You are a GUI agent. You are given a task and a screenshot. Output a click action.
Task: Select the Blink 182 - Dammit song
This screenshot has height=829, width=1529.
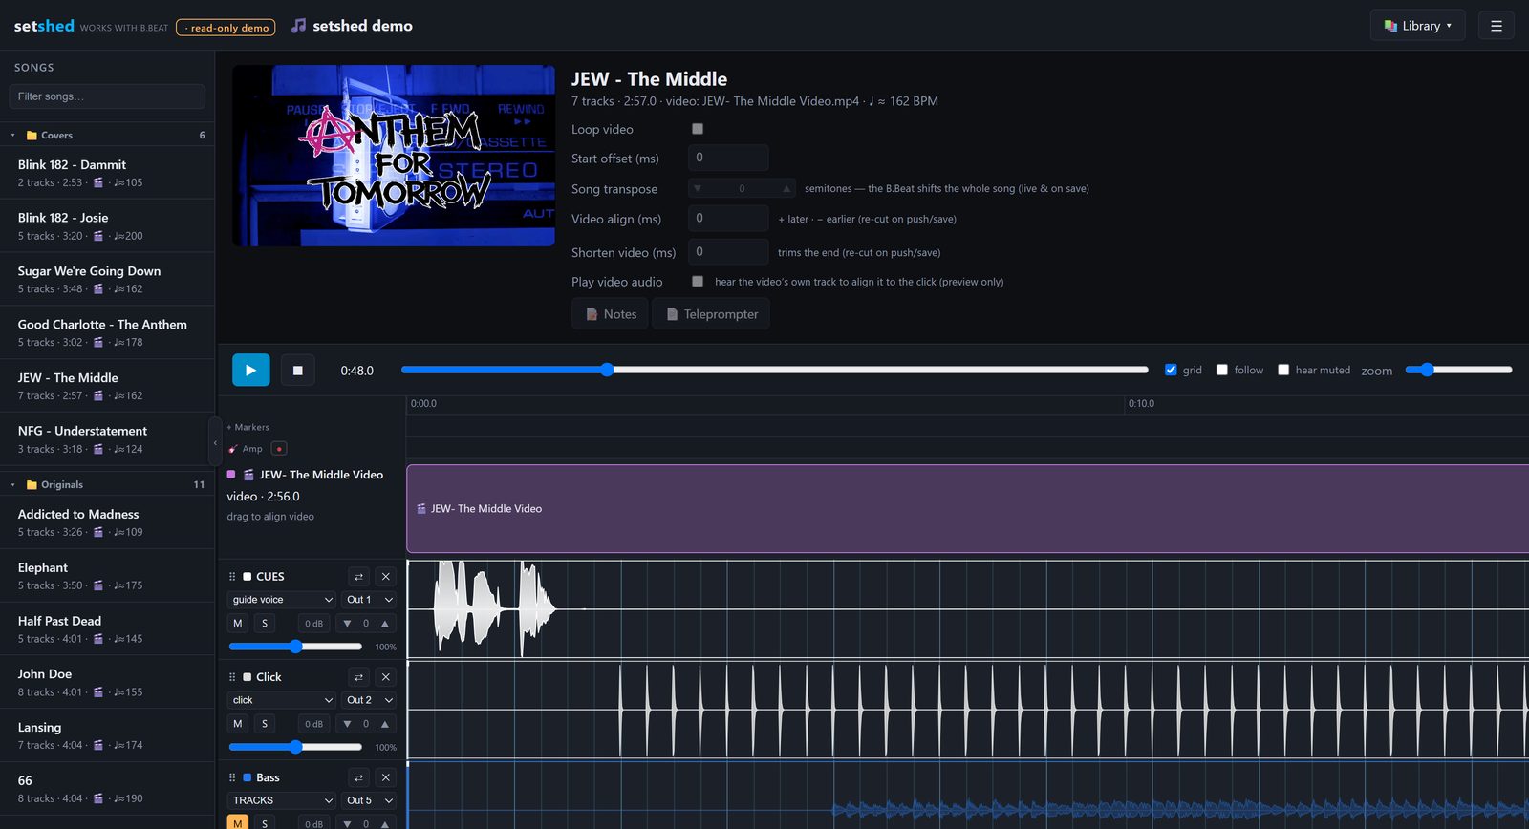click(107, 173)
